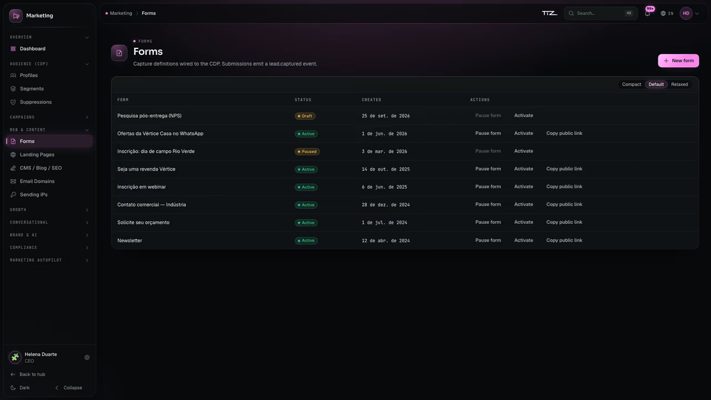Open Segments menu item
The height and width of the screenshot is (400, 711).
pyautogui.click(x=49, y=89)
